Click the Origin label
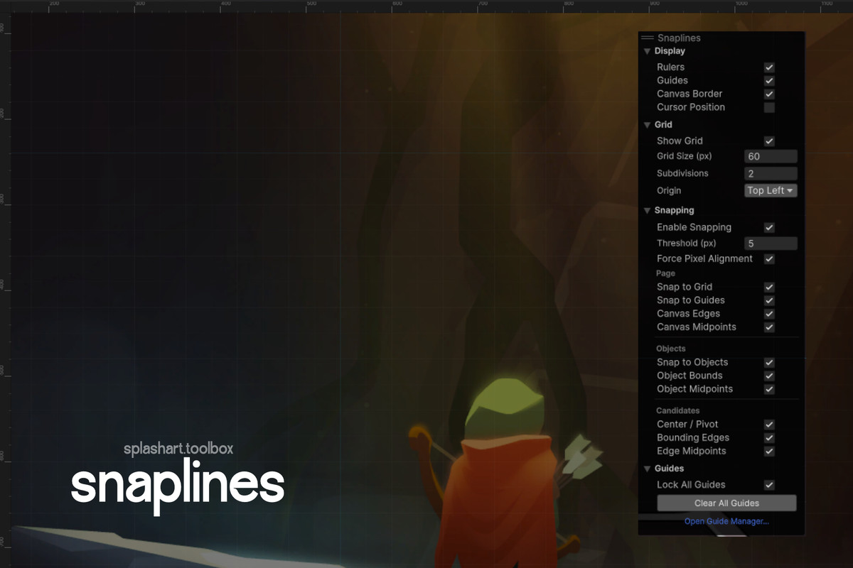Viewport: 853px width, 568px height. coord(669,190)
